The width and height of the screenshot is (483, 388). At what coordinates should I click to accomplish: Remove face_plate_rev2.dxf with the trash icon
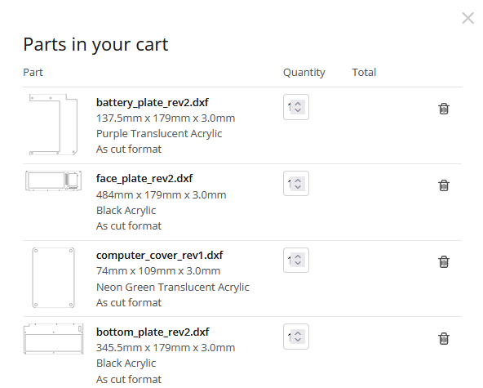tap(444, 185)
